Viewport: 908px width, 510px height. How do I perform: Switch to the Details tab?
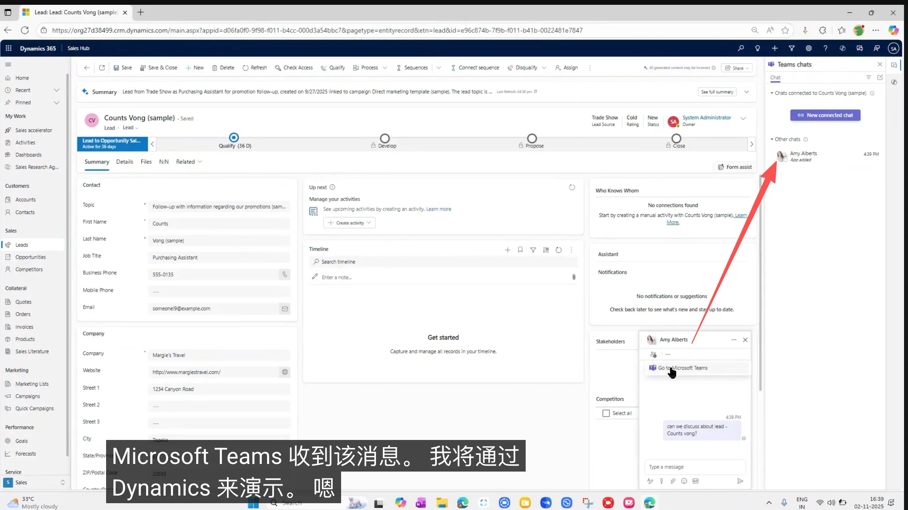click(125, 162)
